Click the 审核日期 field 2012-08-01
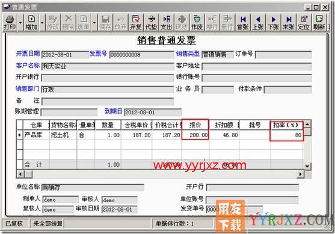This screenshot has height=234, width=335. tap(120, 209)
